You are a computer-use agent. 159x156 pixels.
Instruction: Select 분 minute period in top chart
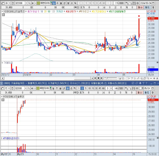click(x=68, y=3)
